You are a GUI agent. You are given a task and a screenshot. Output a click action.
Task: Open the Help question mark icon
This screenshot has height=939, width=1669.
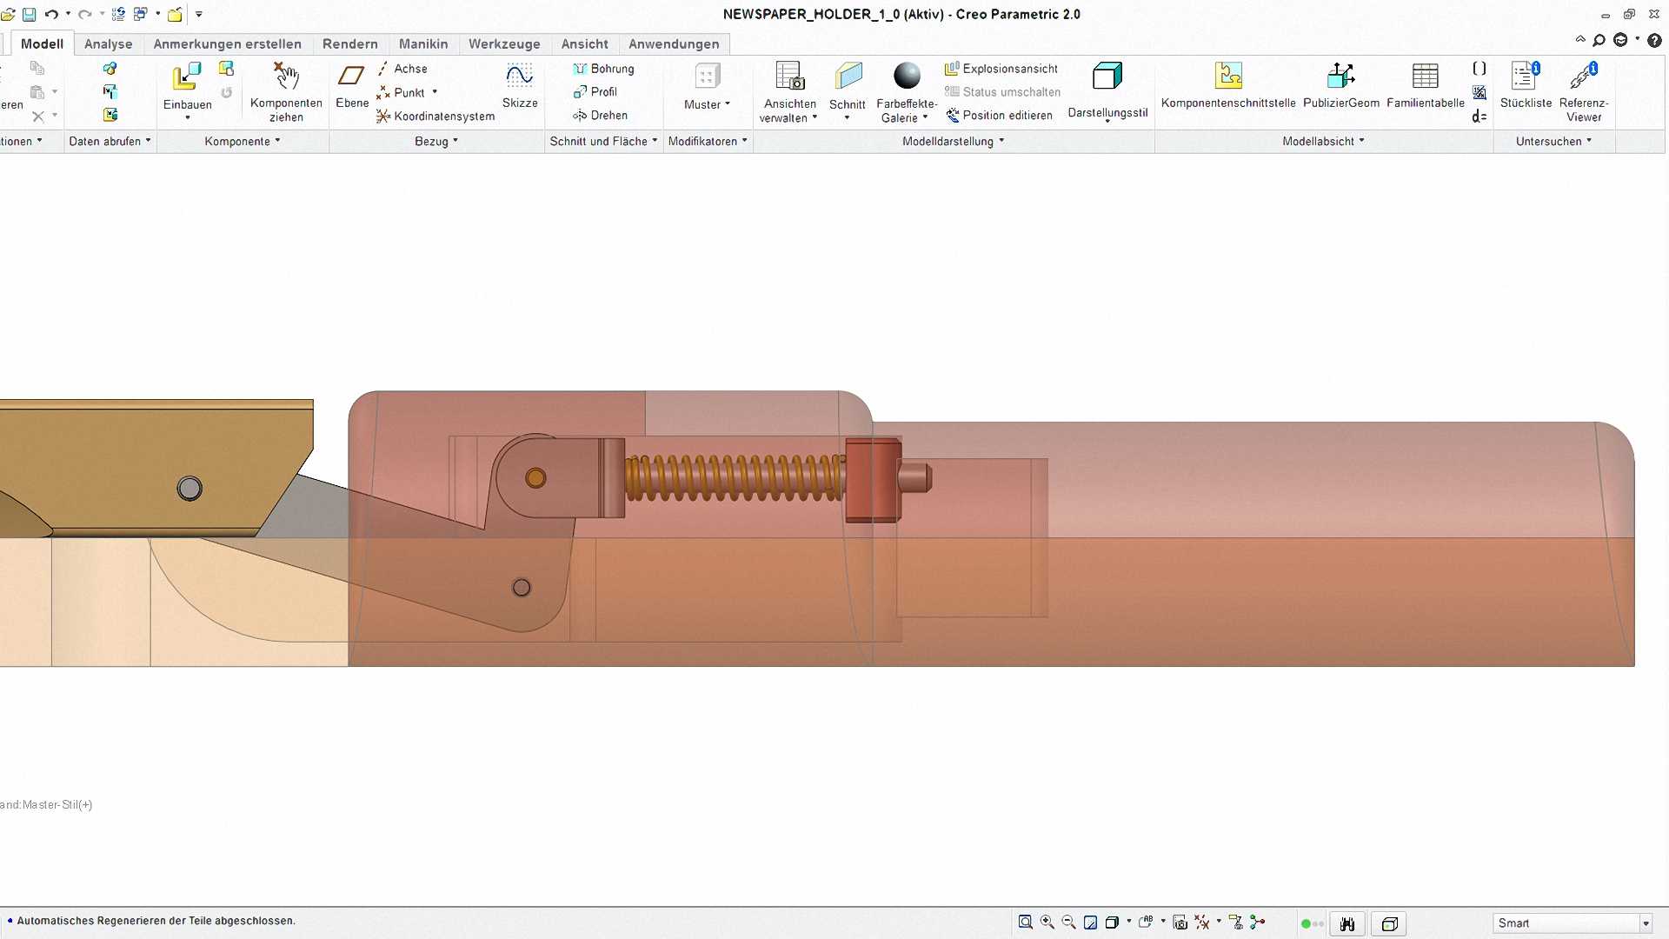[1654, 40]
